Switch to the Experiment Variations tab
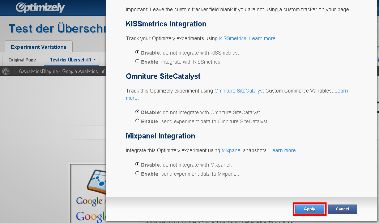Screen dimensions: 379x223 click(x=39, y=47)
